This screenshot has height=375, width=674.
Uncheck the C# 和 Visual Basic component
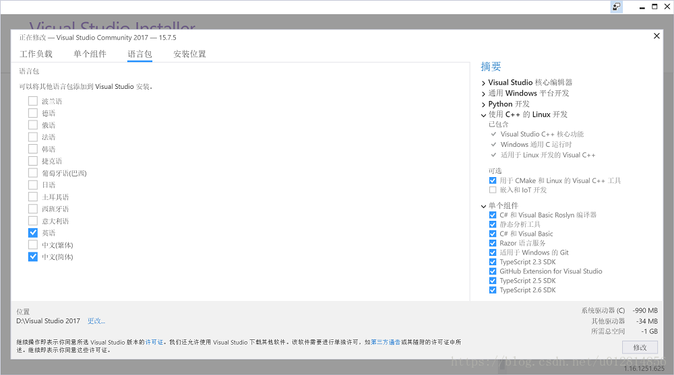point(493,234)
